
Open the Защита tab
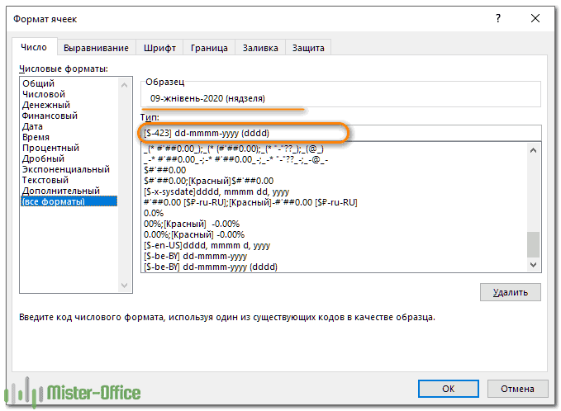coord(308,48)
